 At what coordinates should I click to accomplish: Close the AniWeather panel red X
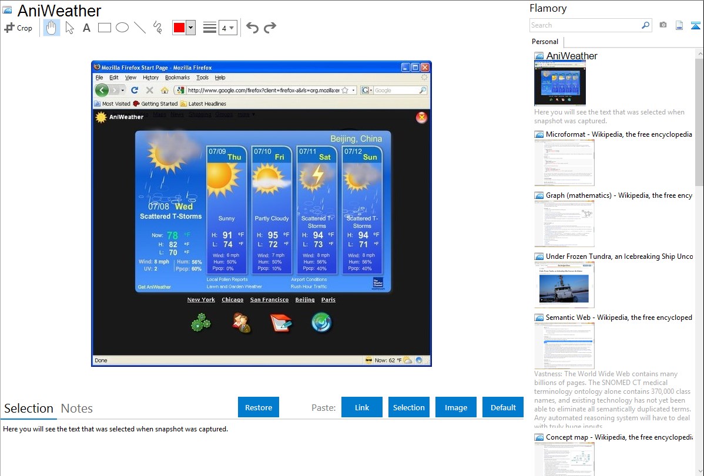[x=421, y=117]
